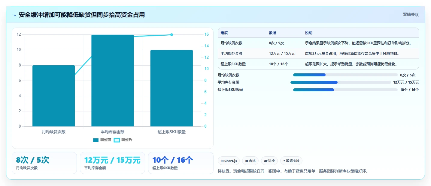Image resolution: width=431 pixels, height=186 pixels.
Task: Click right axis value 16
Action: pos(207,34)
